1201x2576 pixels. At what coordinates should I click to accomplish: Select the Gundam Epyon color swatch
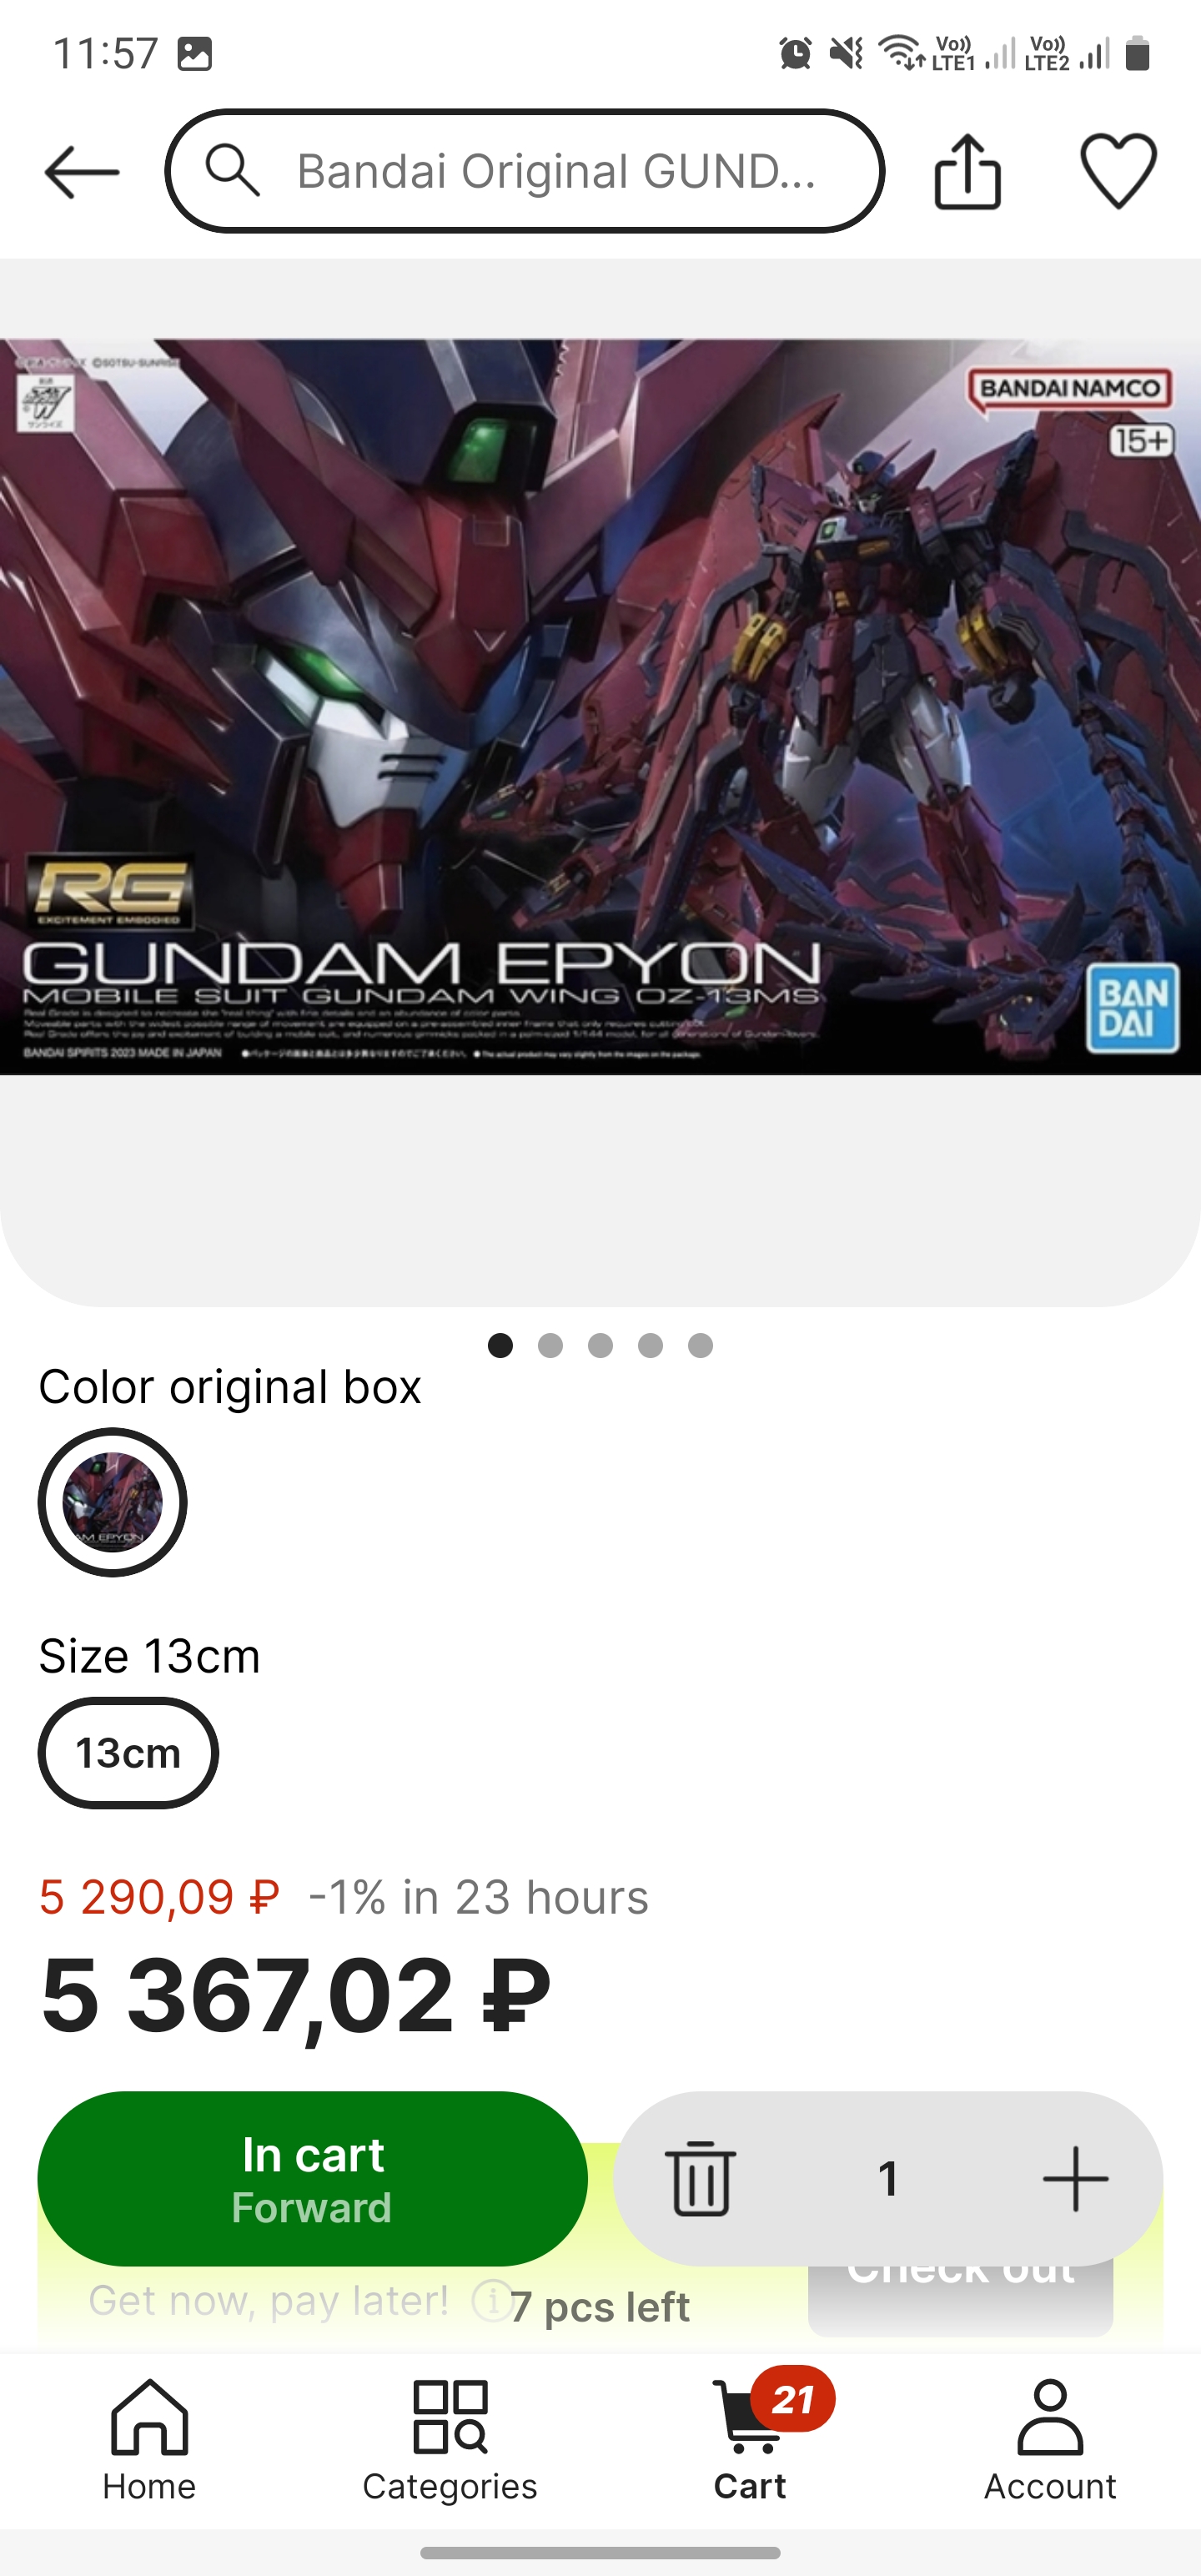112,1501
